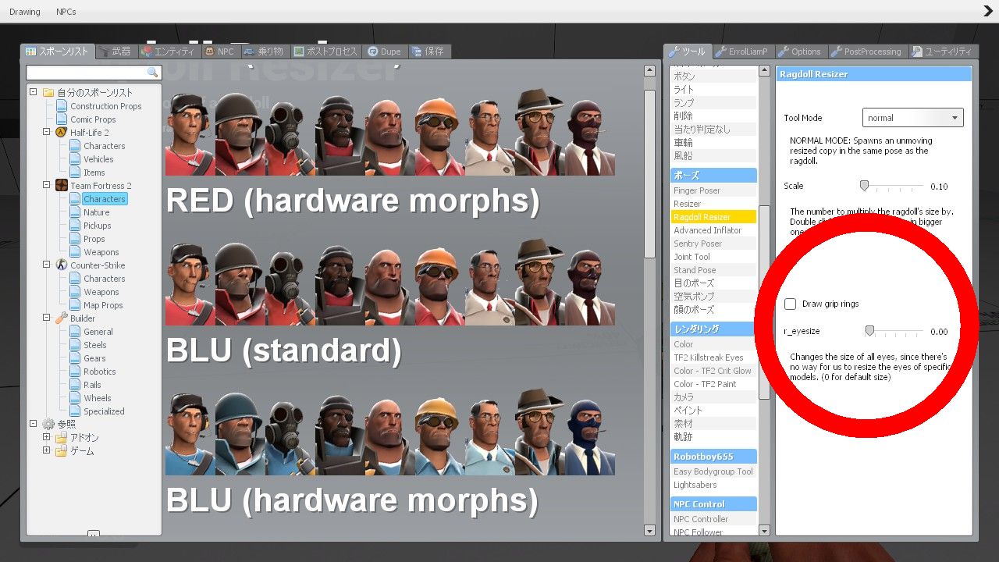Open the 乗り物 tab
999x562 pixels.
(x=264, y=52)
